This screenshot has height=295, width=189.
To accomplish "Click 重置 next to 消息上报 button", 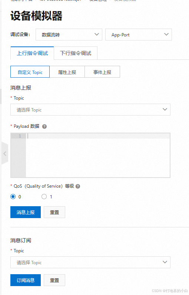I will point(54,212).
